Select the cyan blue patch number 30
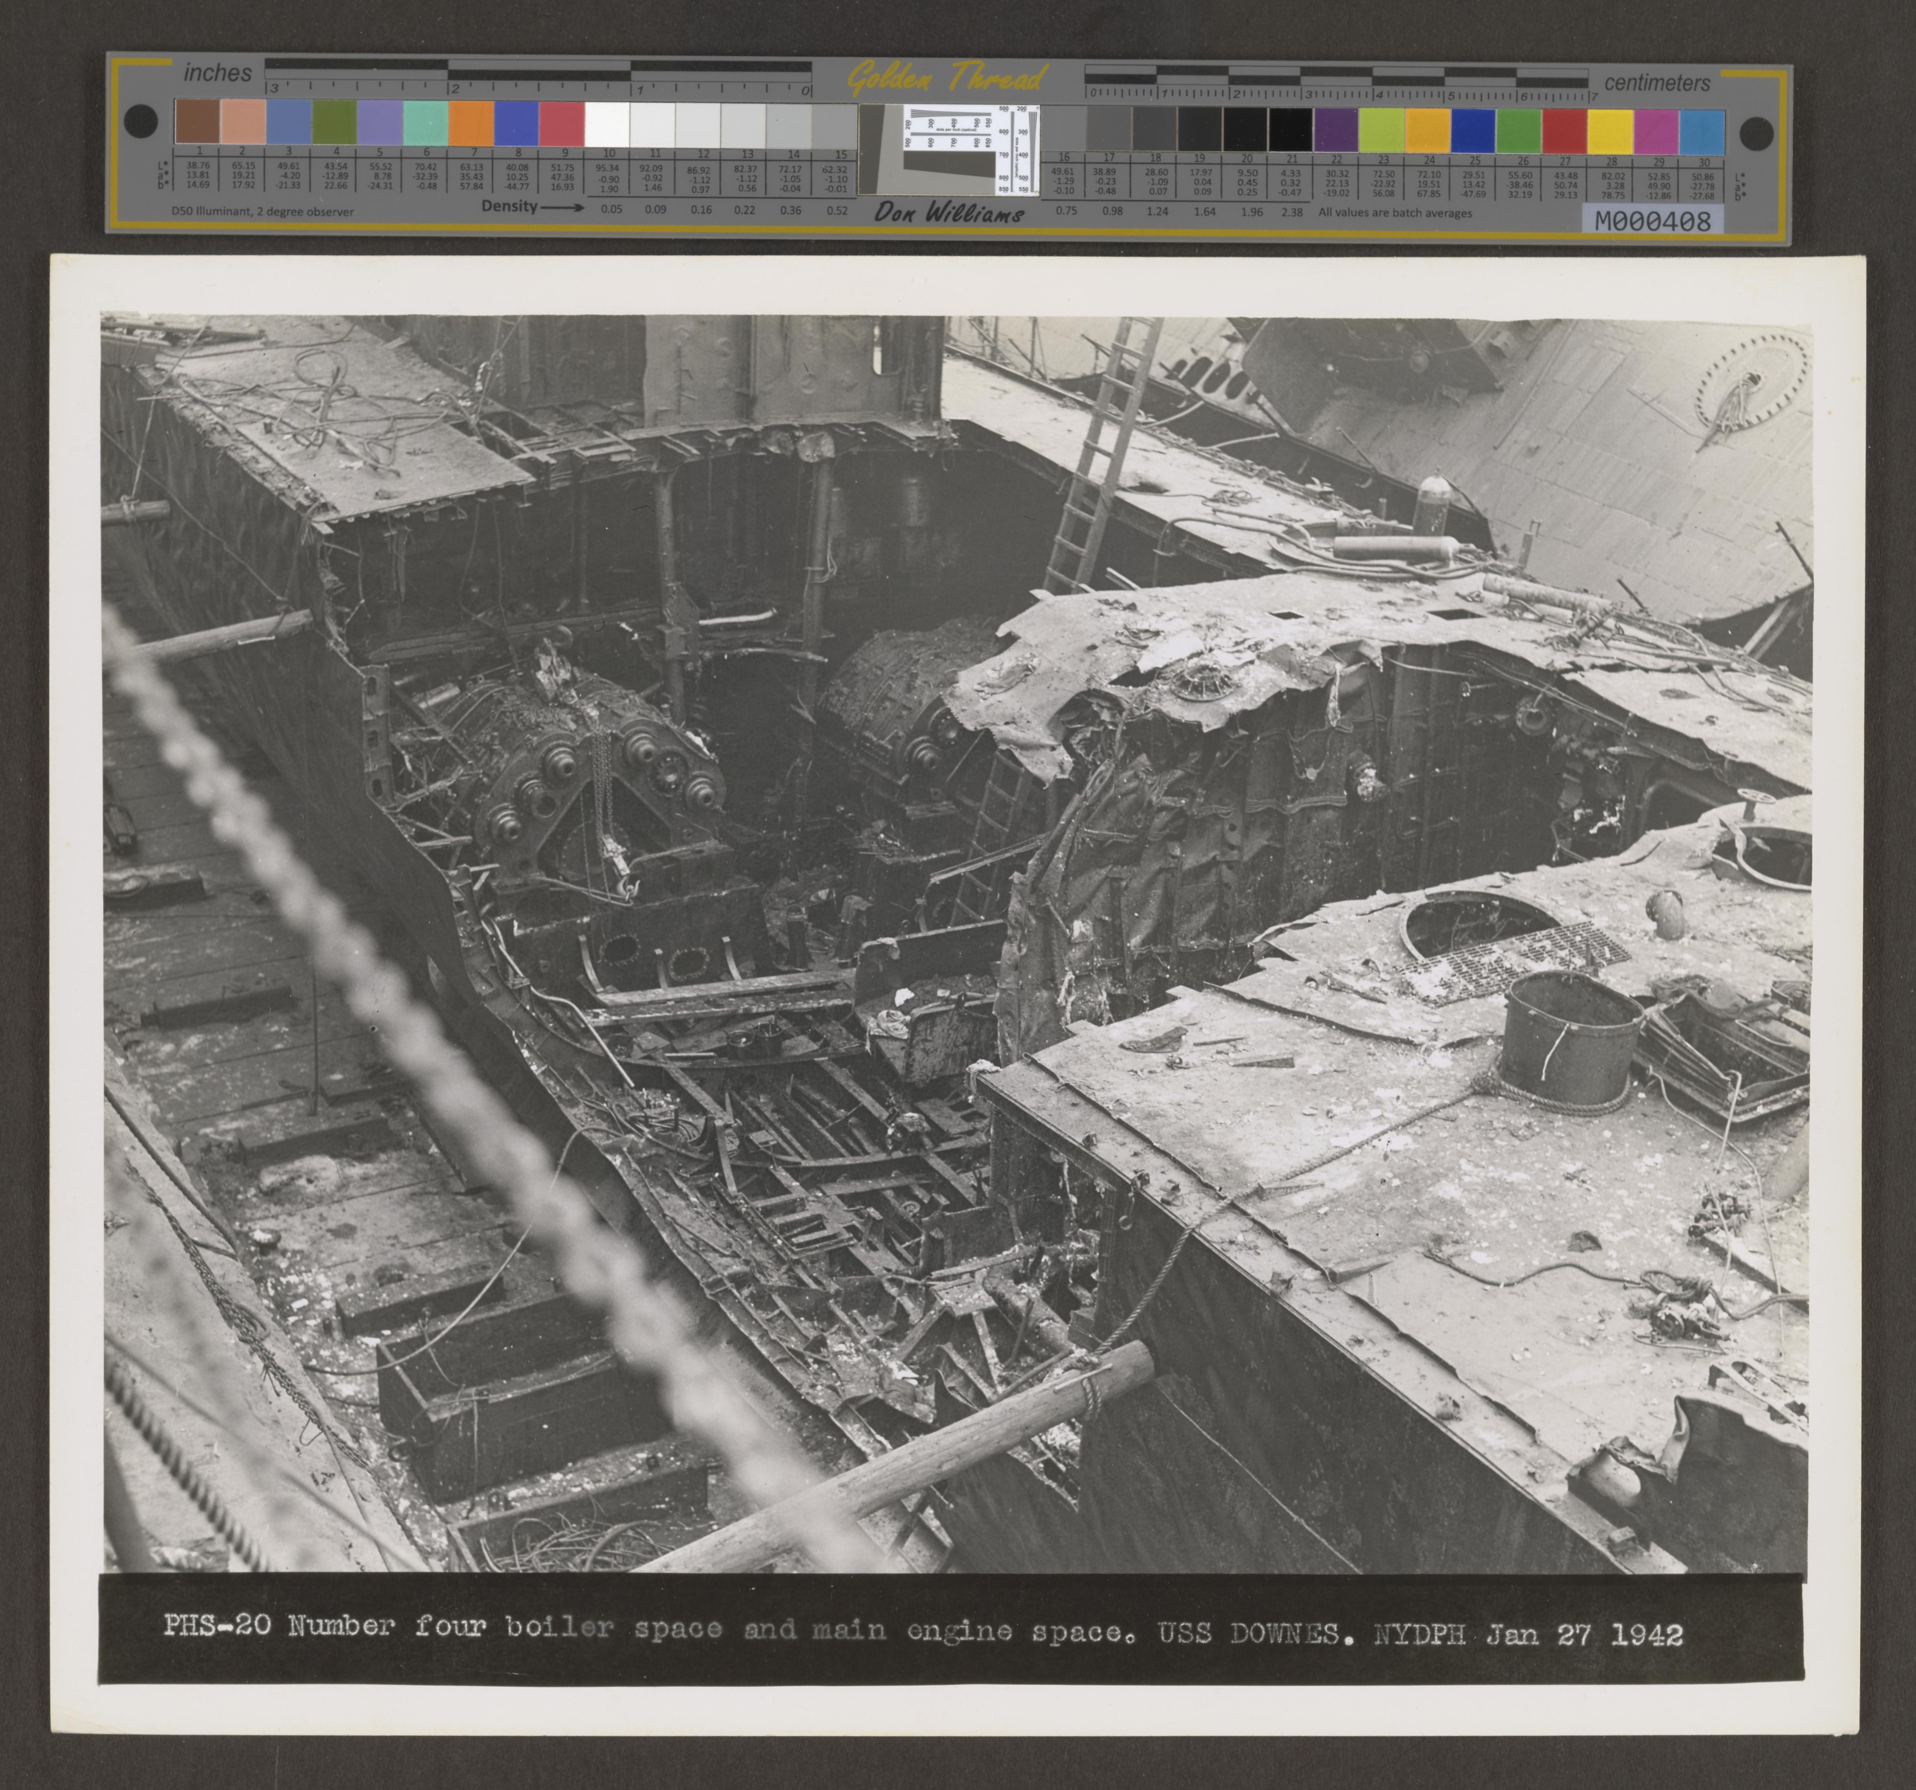The image size is (1916, 1790). point(1702,133)
